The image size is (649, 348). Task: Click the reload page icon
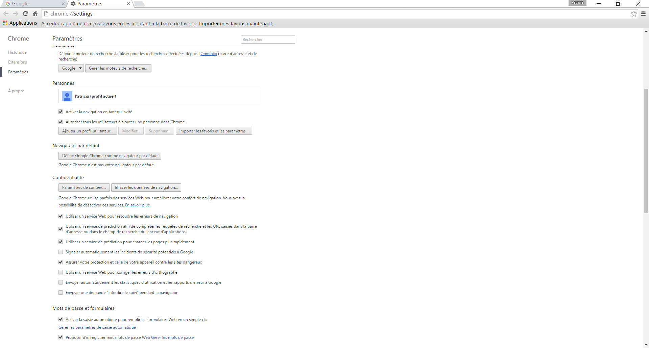point(25,14)
